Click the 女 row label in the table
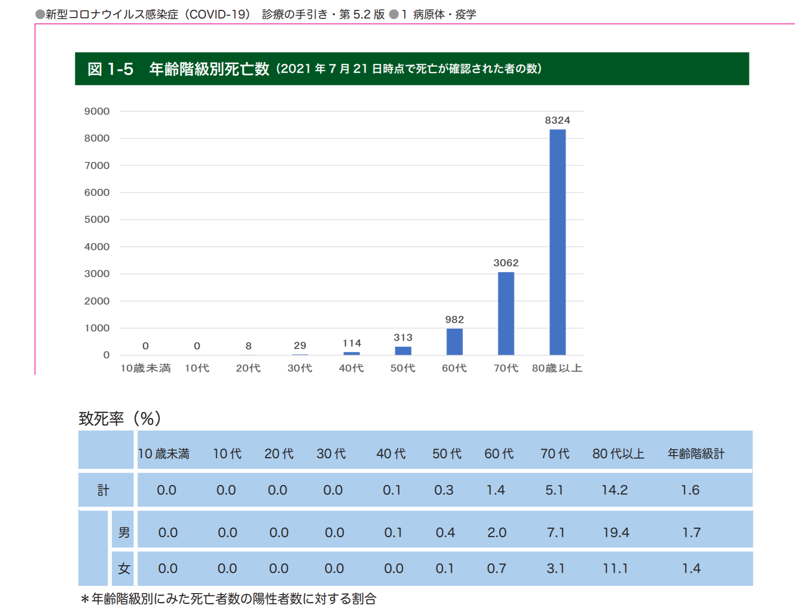This screenshot has width=795, height=613. [x=124, y=569]
